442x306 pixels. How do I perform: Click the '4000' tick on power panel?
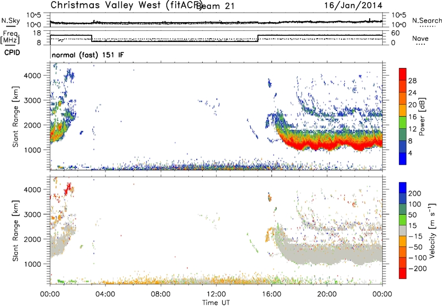pos(33,76)
